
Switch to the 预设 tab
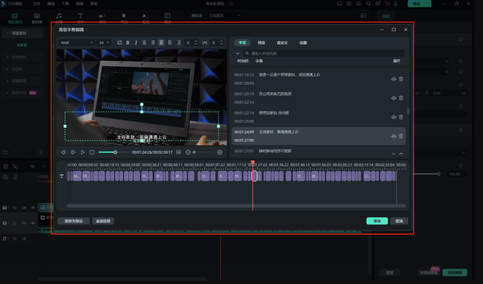(261, 43)
